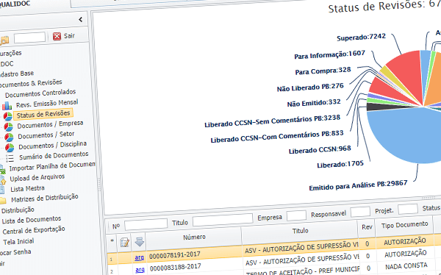The image size is (441, 275).
Task: Sort by the Titulo column header
Action: pos(300,231)
